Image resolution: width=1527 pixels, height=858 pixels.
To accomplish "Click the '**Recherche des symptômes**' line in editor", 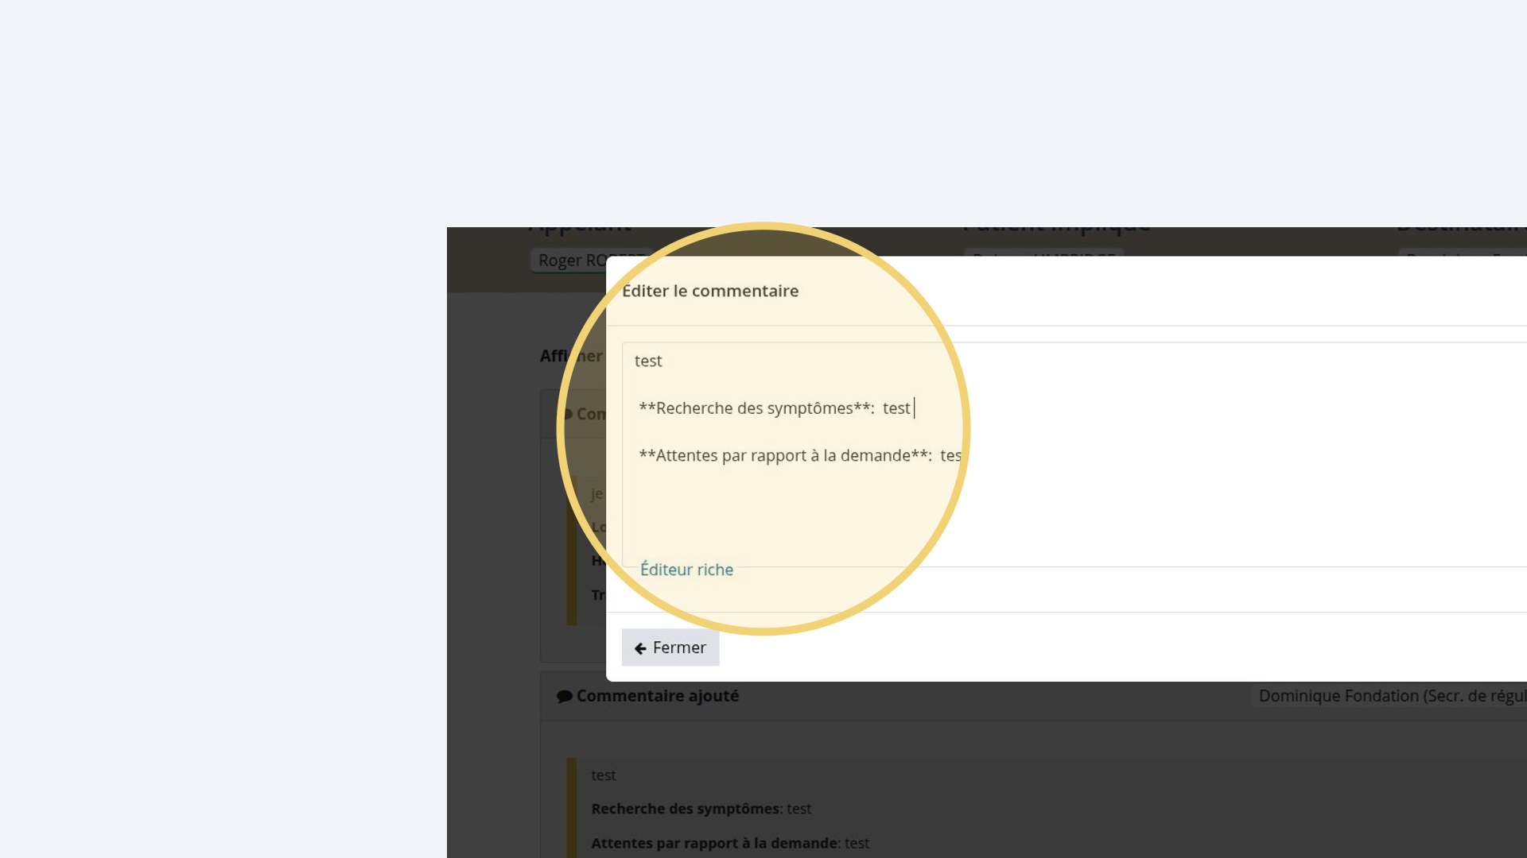I will click(775, 408).
